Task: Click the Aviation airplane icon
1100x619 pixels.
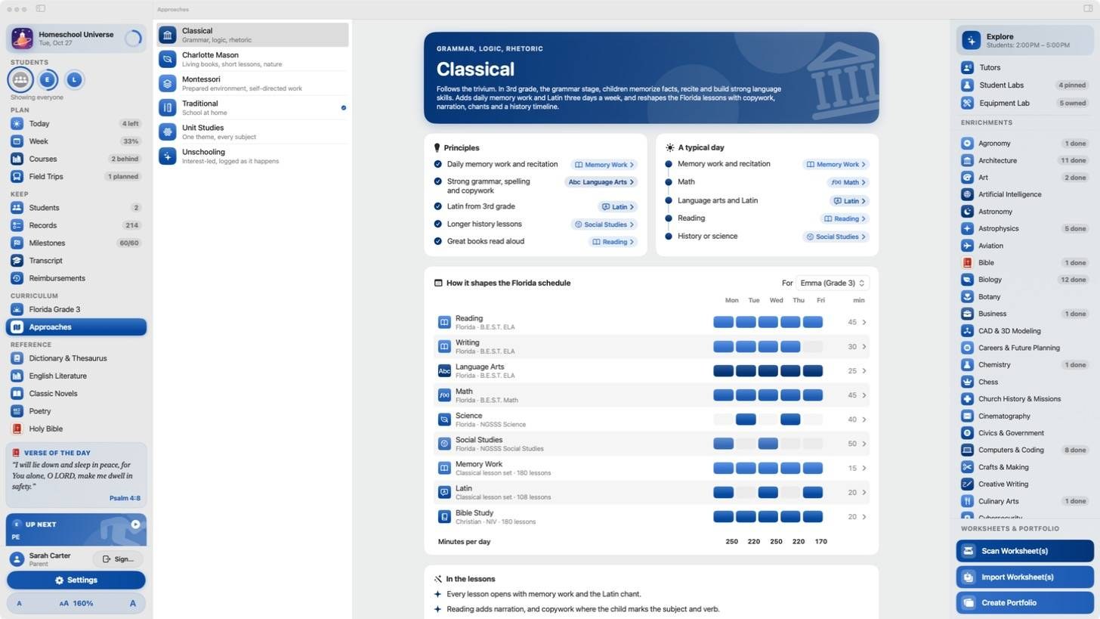Action: [x=967, y=246]
